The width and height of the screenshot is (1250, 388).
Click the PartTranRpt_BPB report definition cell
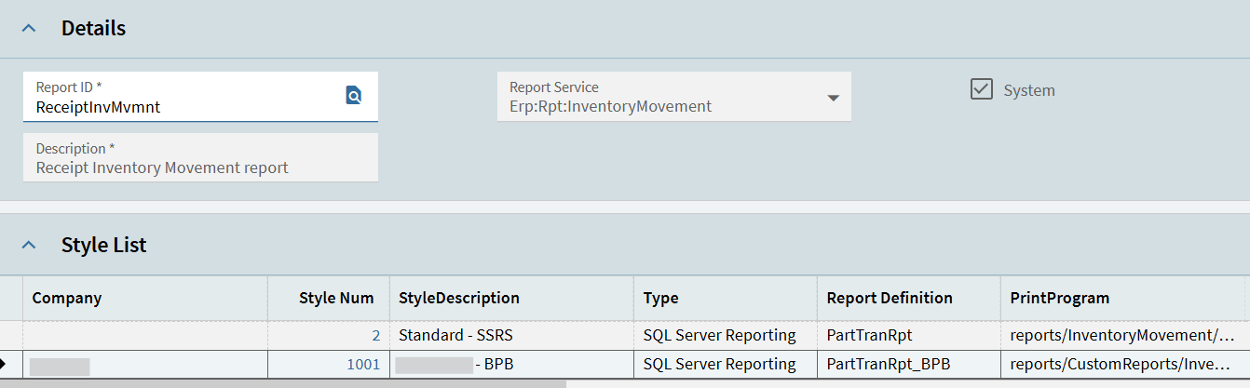click(889, 365)
